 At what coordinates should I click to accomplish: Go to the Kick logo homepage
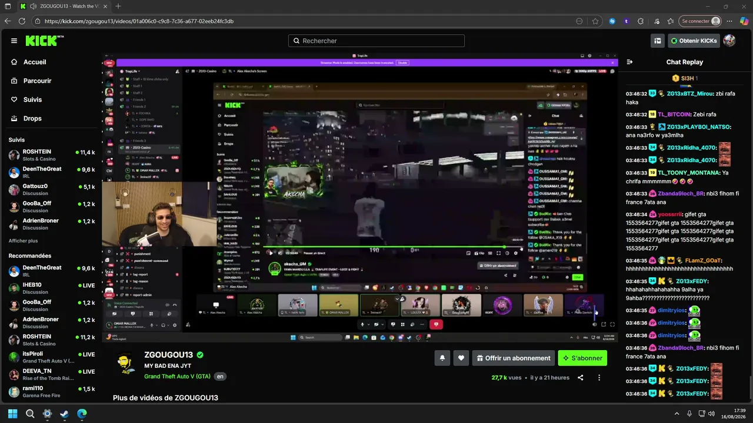45,41
